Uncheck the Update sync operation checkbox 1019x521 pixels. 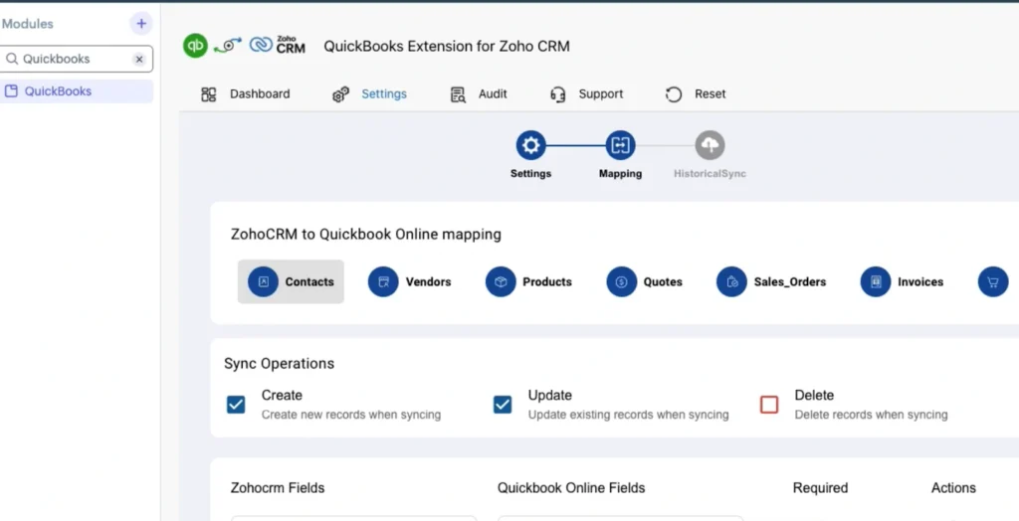[x=503, y=405]
